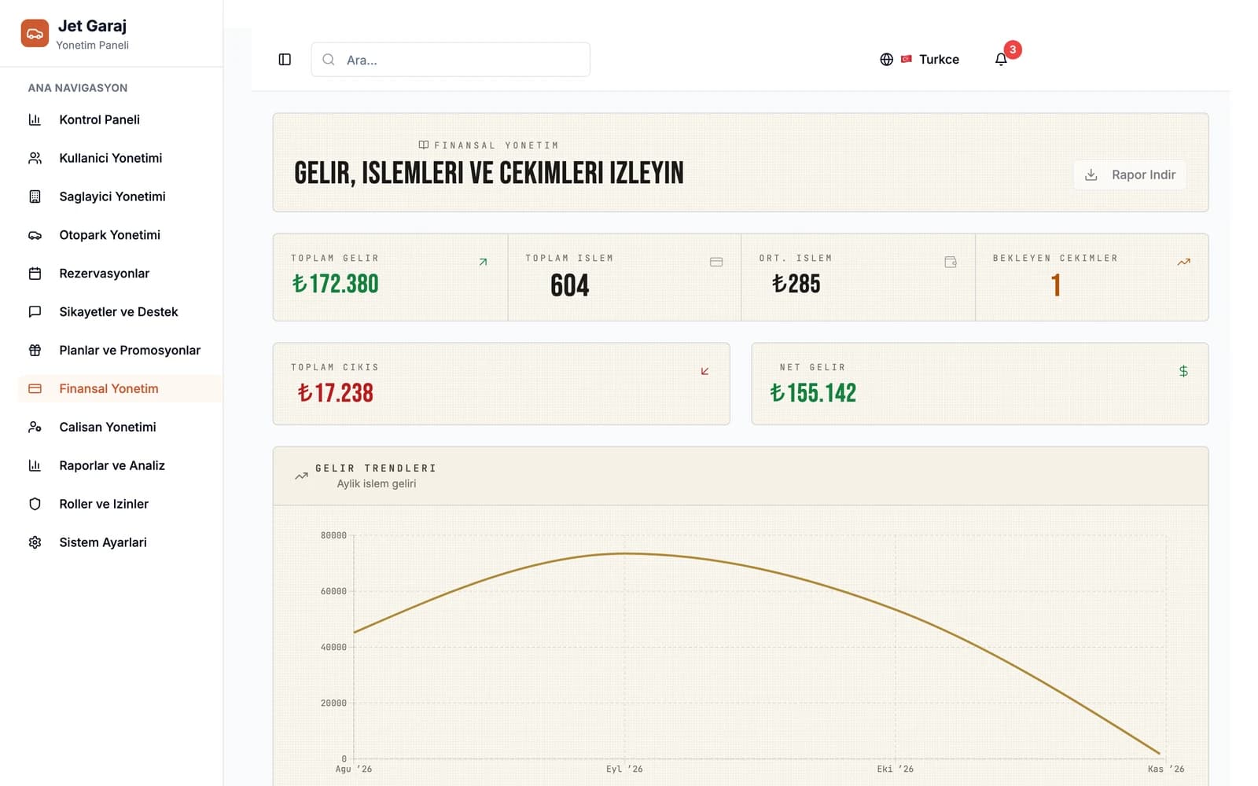
Task: Click the Eyl '26 axis label
Action: tap(624, 769)
